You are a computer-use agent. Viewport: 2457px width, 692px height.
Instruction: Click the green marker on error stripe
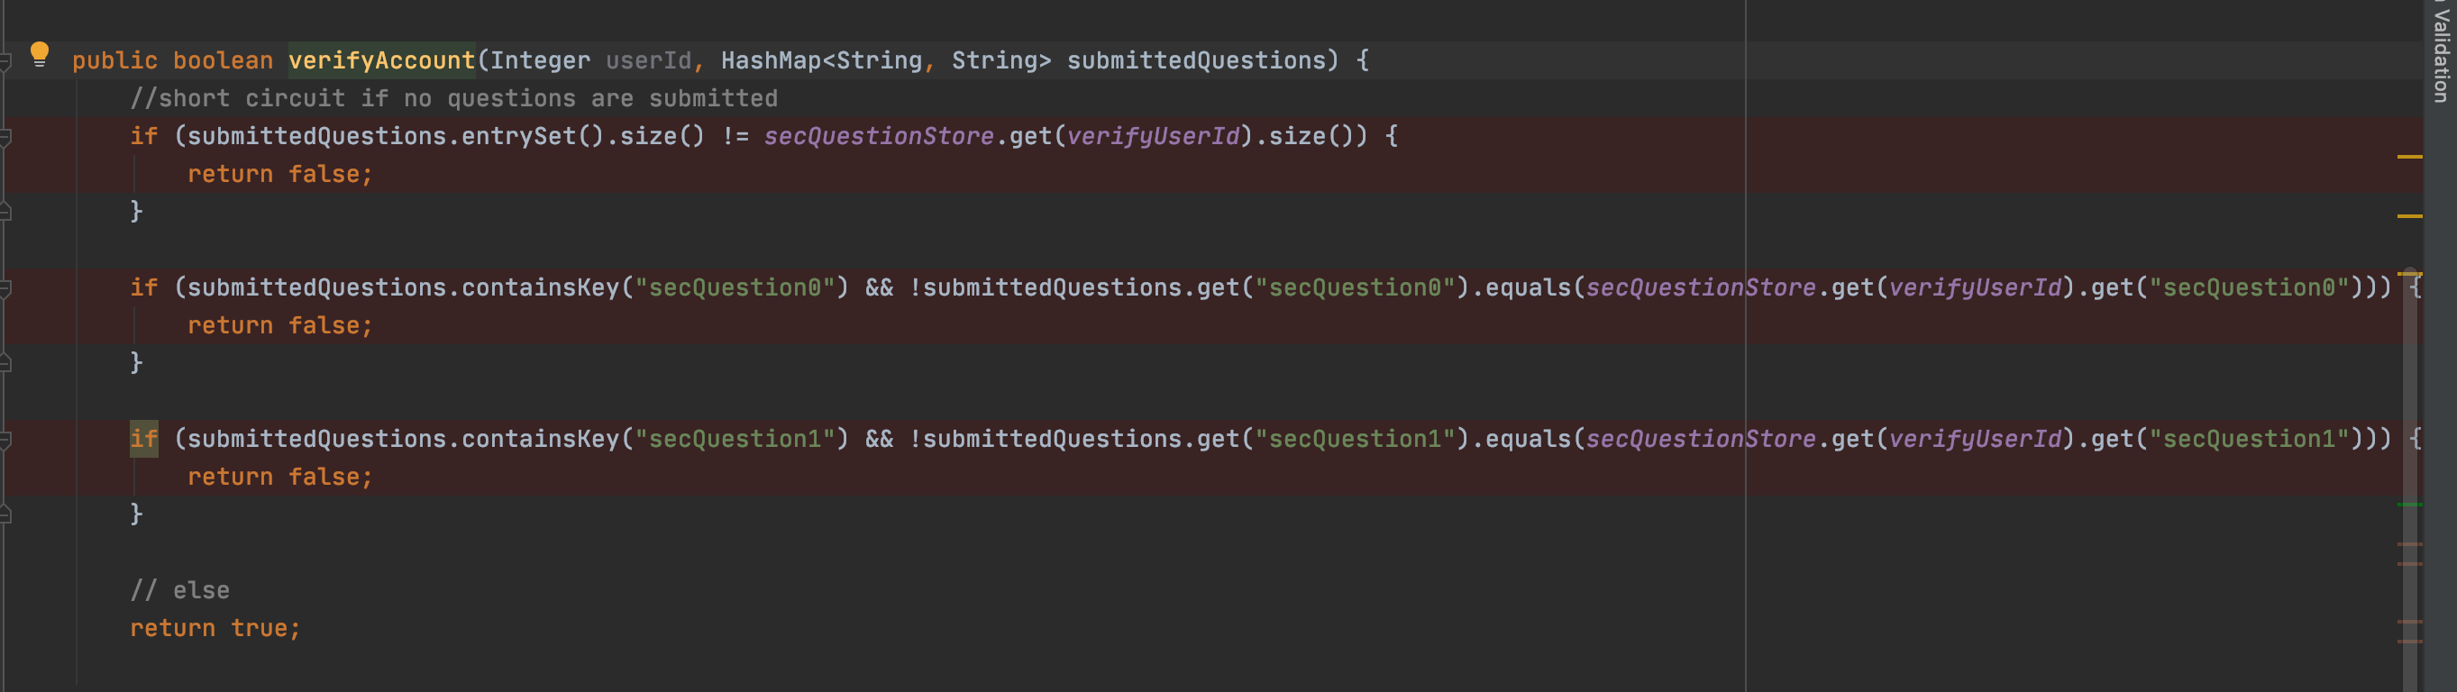coord(2409,505)
